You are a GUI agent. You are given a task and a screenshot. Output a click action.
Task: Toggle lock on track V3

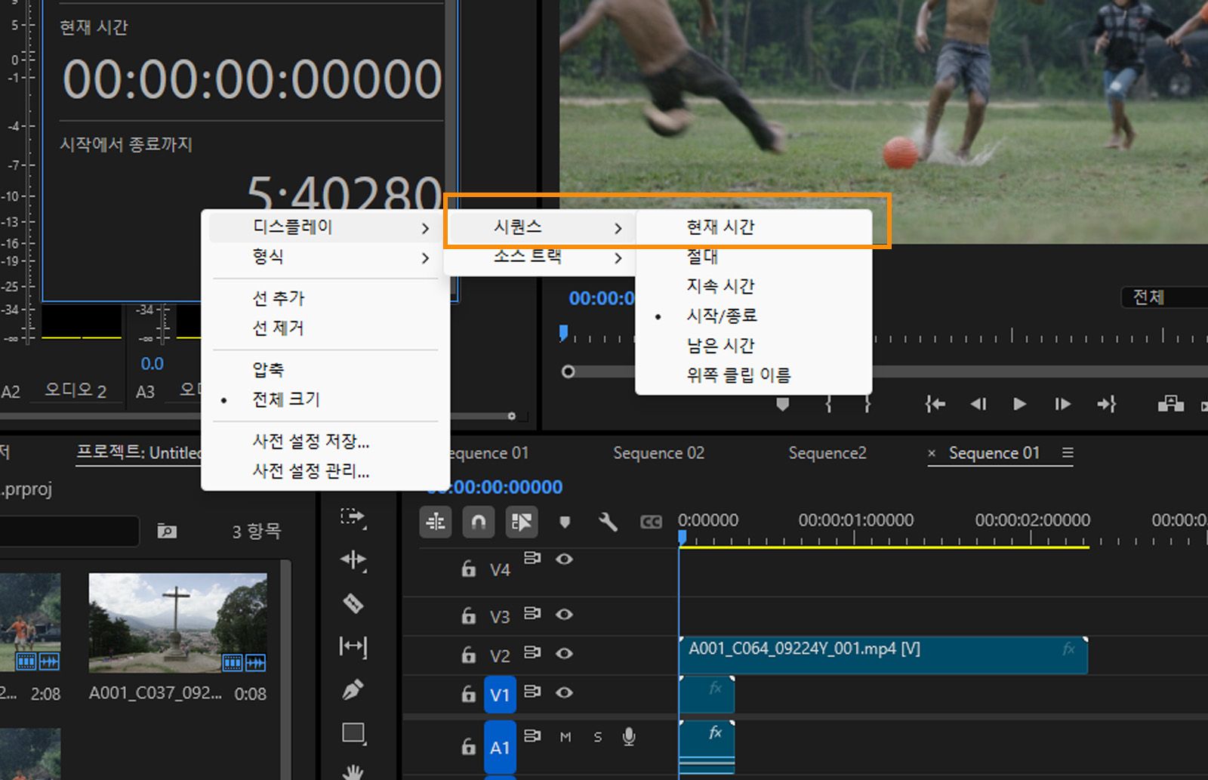[x=469, y=615]
